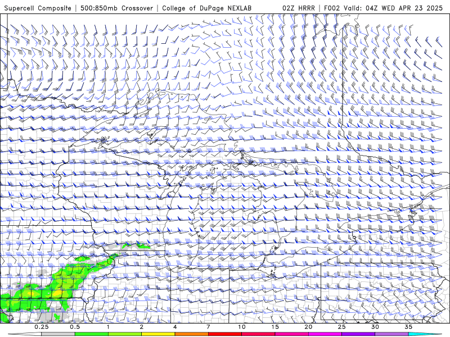Image resolution: width=450 pixels, height=337 pixels.
Task: Click the yellow supercell composite maximum on the map
Action: 57,293
